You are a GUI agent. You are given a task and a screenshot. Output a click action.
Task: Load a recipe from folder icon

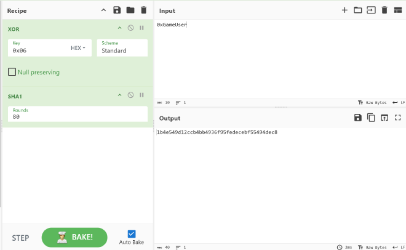pos(130,10)
